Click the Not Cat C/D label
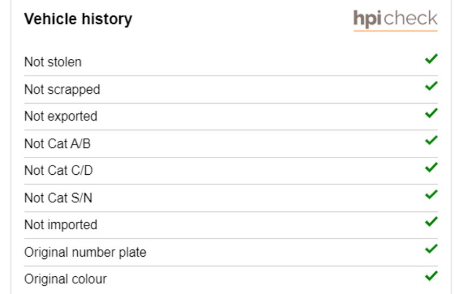The width and height of the screenshot is (459, 294). pos(58,170)
